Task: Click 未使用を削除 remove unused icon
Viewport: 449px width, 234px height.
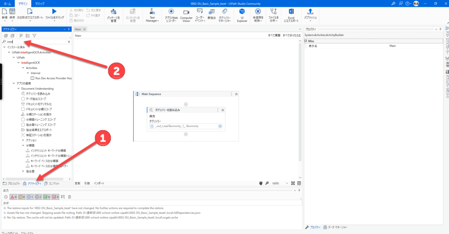Action: click(x=258, y=11)
